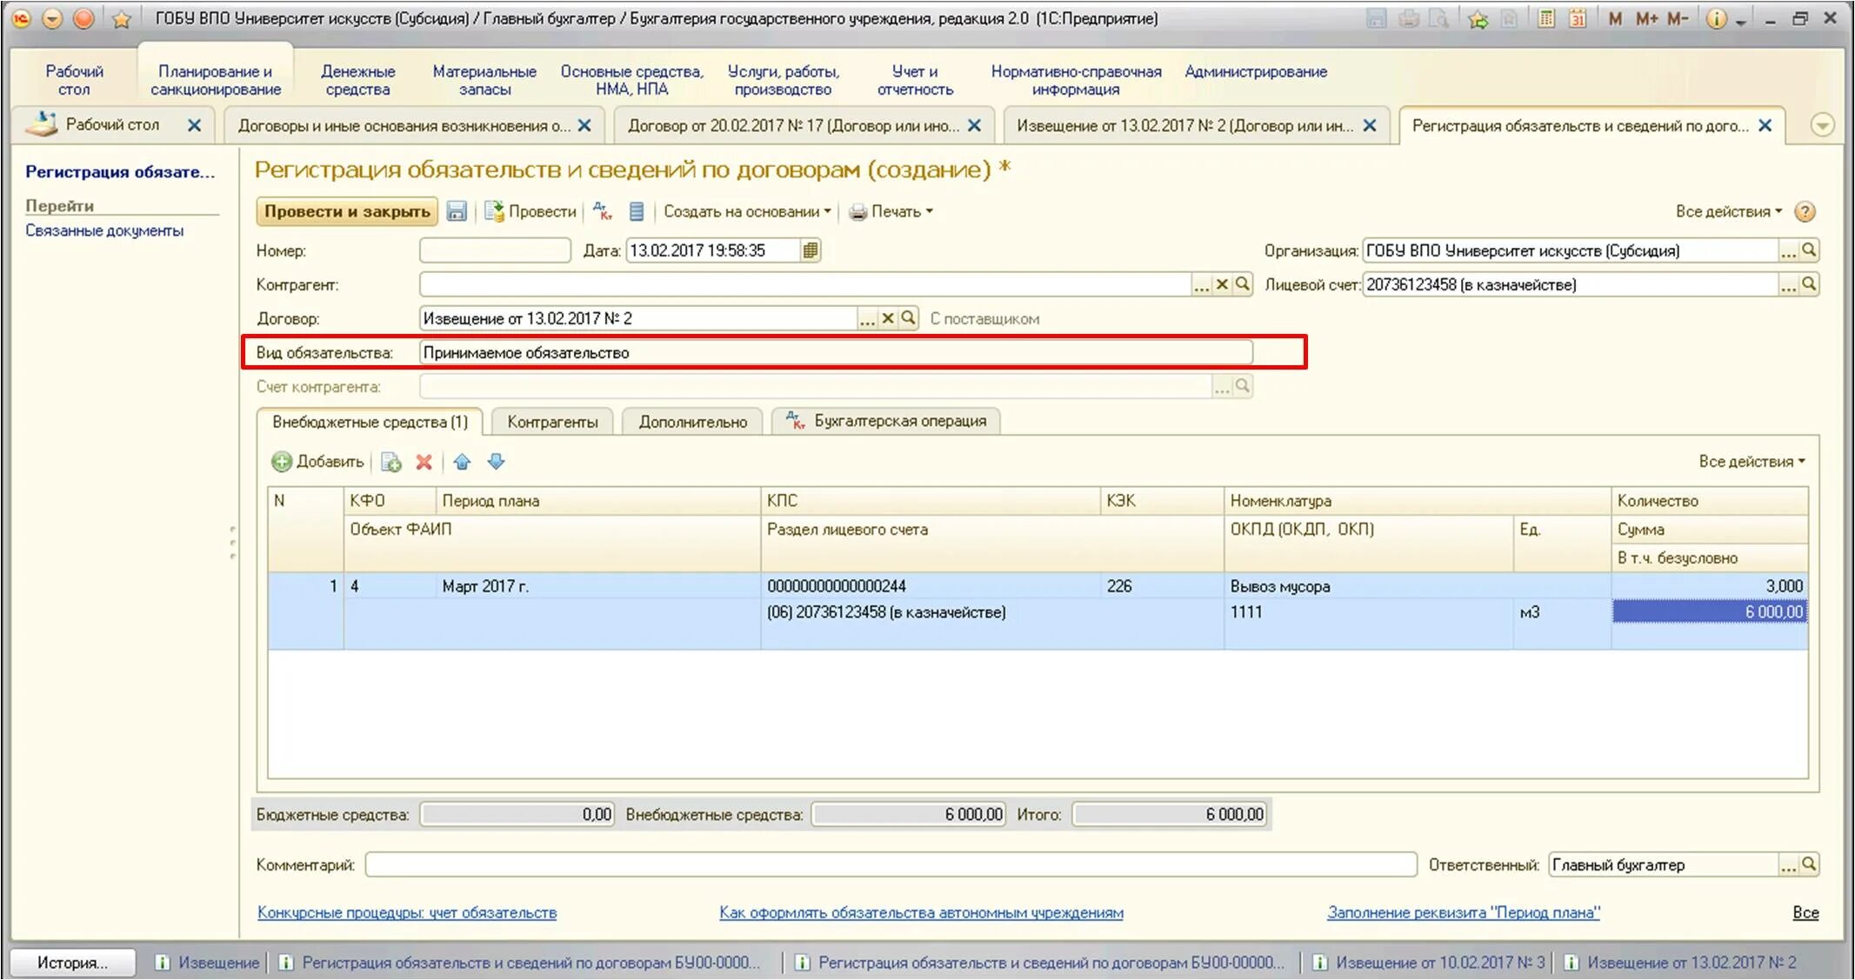Viewport: 1855px width, 980px height.
Task: Open the calendar icon in the title bar
Action: [1577, 18]
